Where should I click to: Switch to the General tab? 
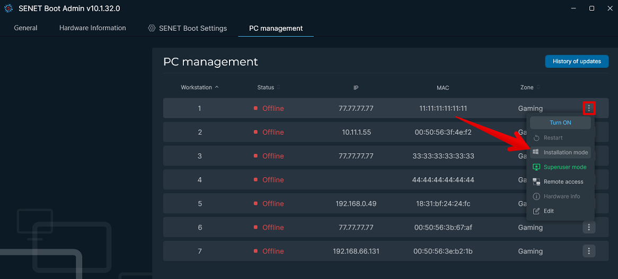click(x=25, y=28)
